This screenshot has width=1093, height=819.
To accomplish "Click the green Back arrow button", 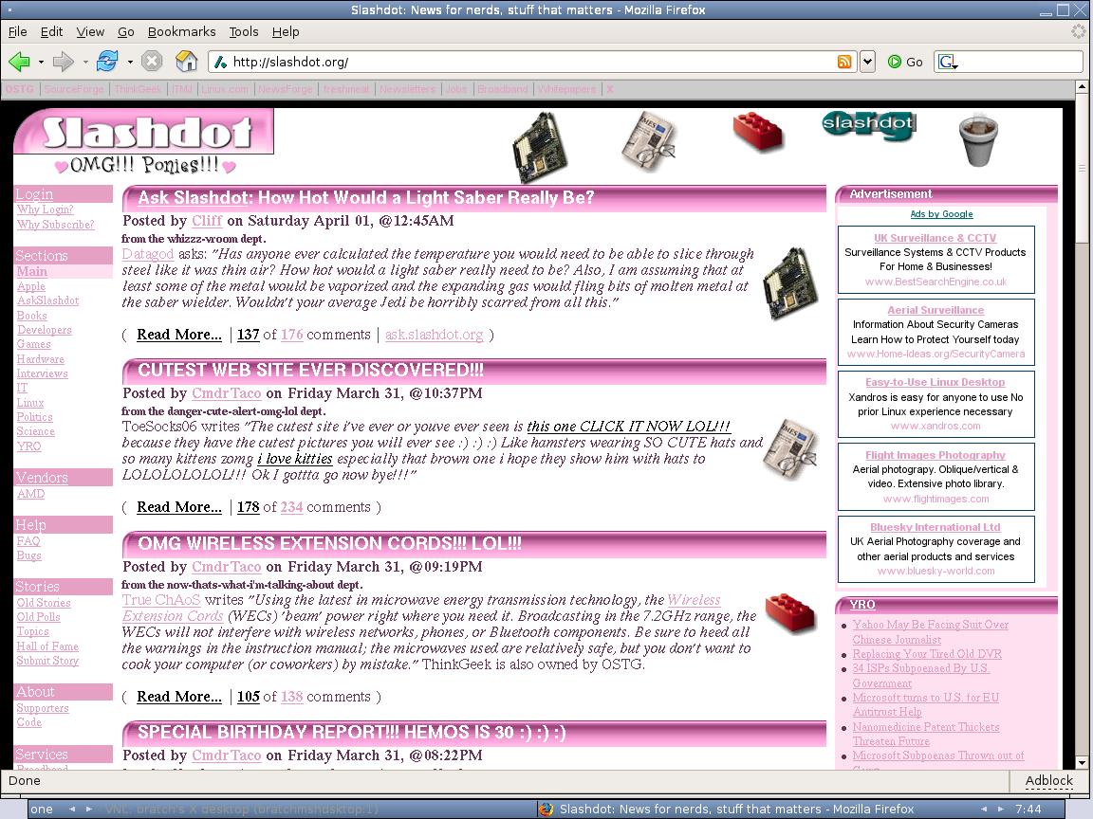I will (x=19, y=62).
